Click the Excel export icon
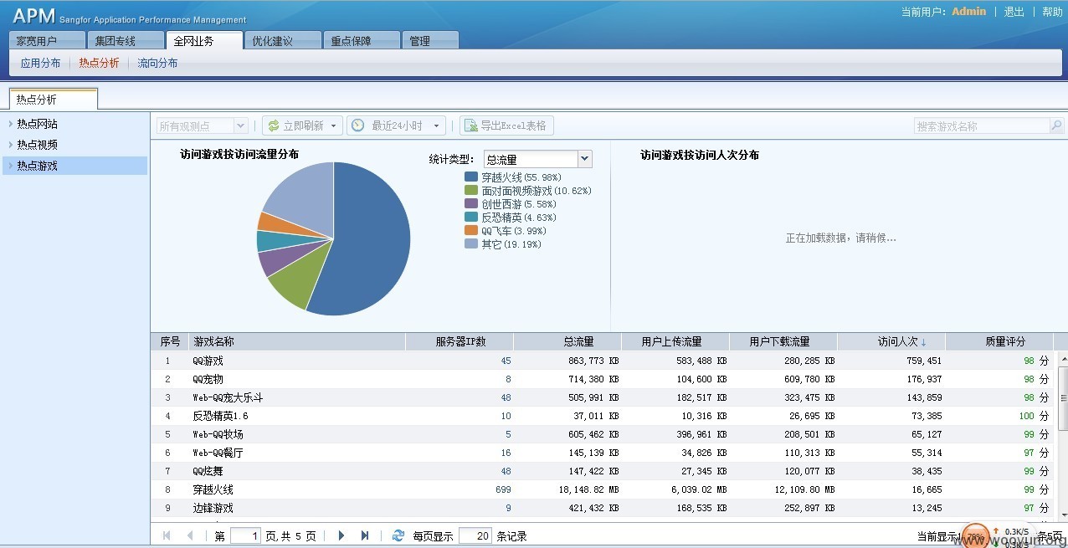 470,125
